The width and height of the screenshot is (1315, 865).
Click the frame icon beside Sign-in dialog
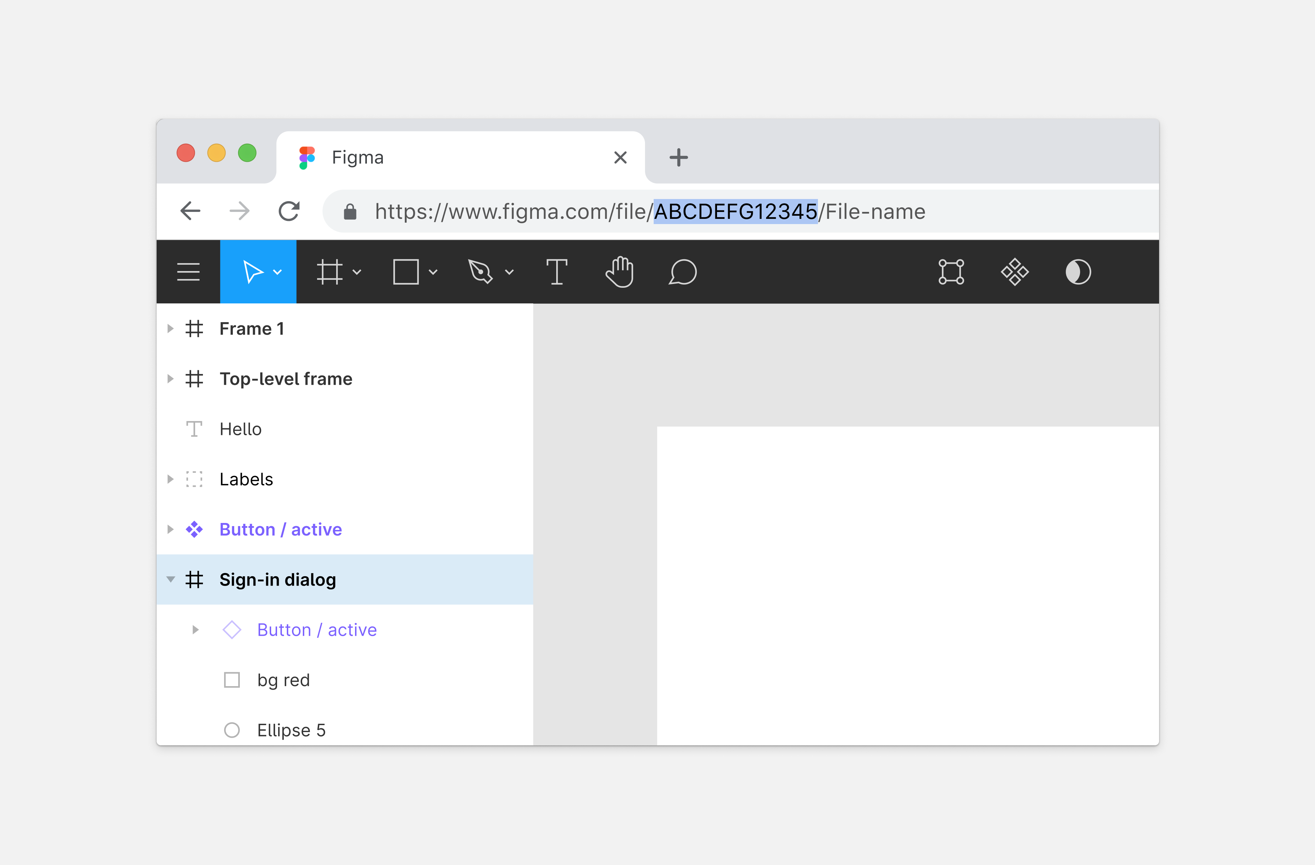click(x=195, y=579)
